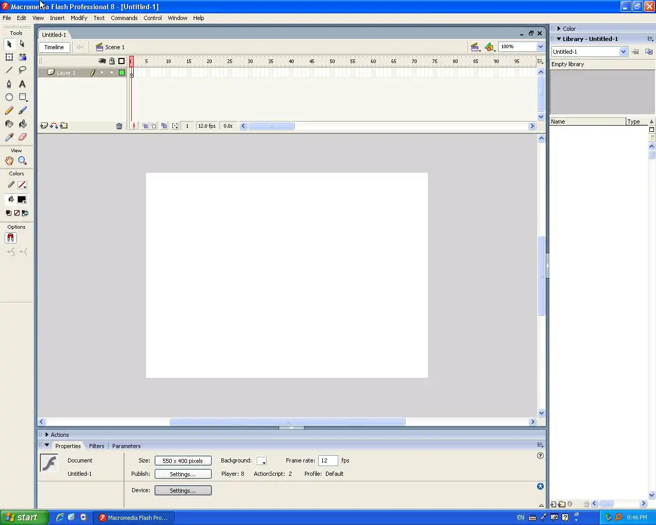Screen dimensions: 656x525
Task: Toggle Edit Multiple Frames button
Action: point(164,126)
